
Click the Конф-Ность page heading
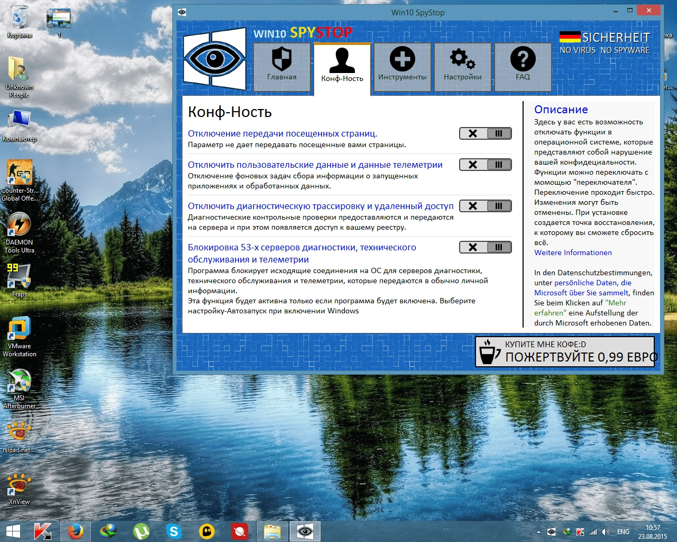(x=230, y=112)
